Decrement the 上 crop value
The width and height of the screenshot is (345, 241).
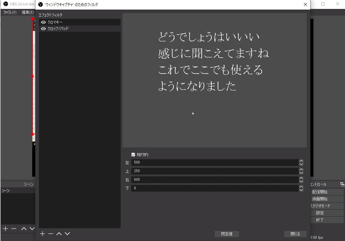pyautogui.click(x=301, y=172)
